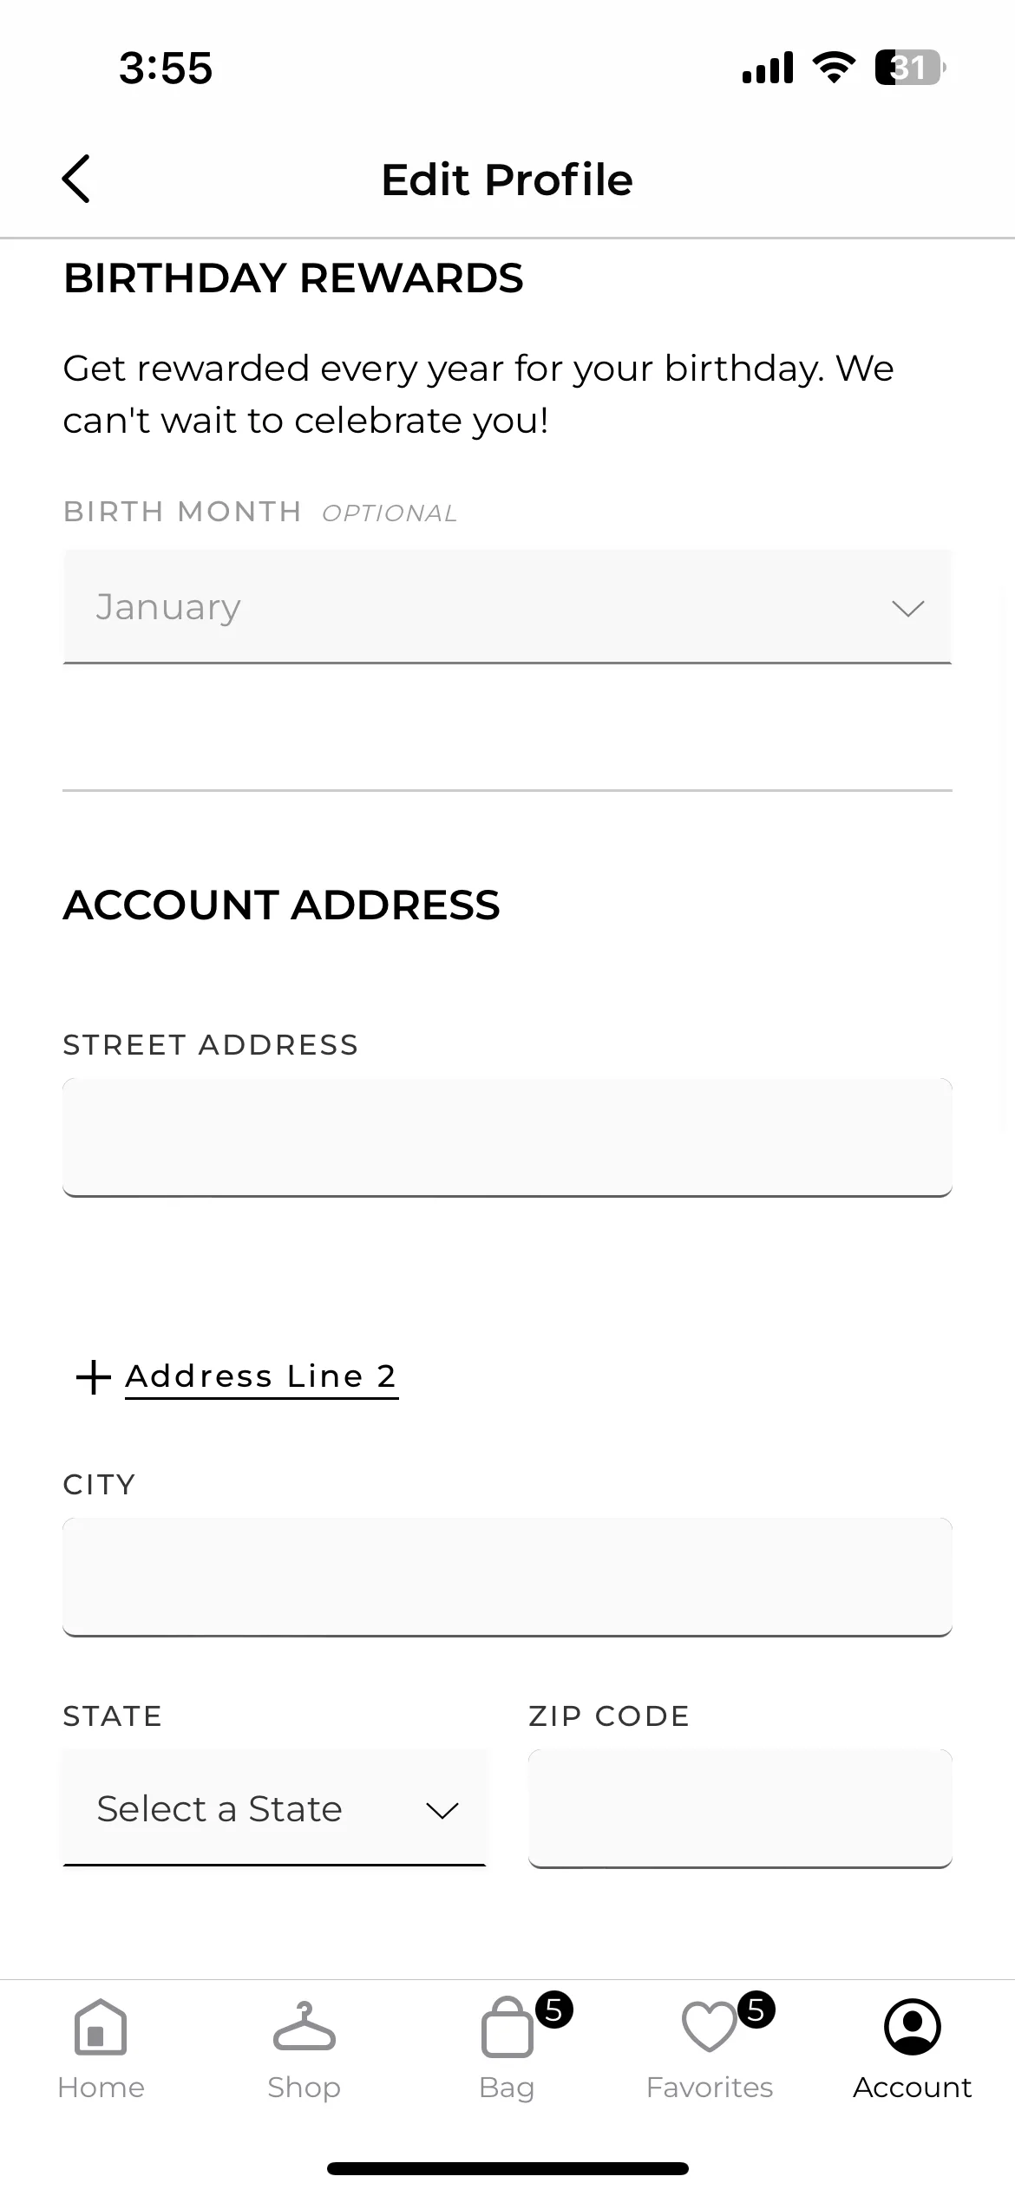Image resolution: width=1015 pixels, height=2196 pixels.
Task: Tap the Bag item count badge
Action: click(x=553, y=2010)
